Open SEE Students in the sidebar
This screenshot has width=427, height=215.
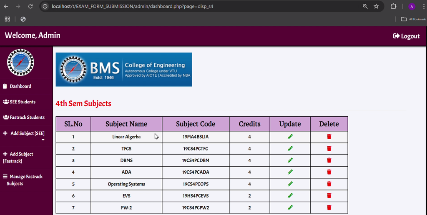(x=19, y=102)
